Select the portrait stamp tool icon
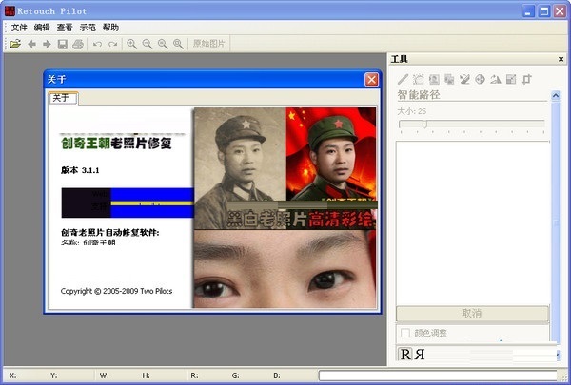 [x=434, y=79]
